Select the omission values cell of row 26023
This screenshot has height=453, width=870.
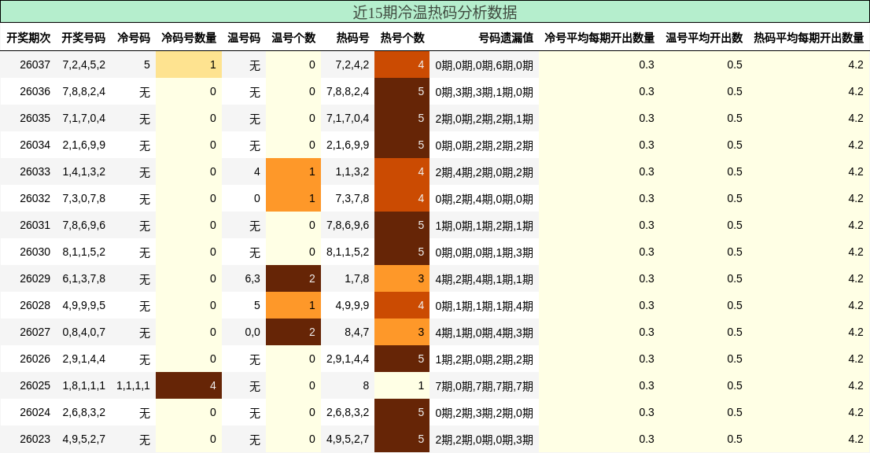(x=484, y=439)
